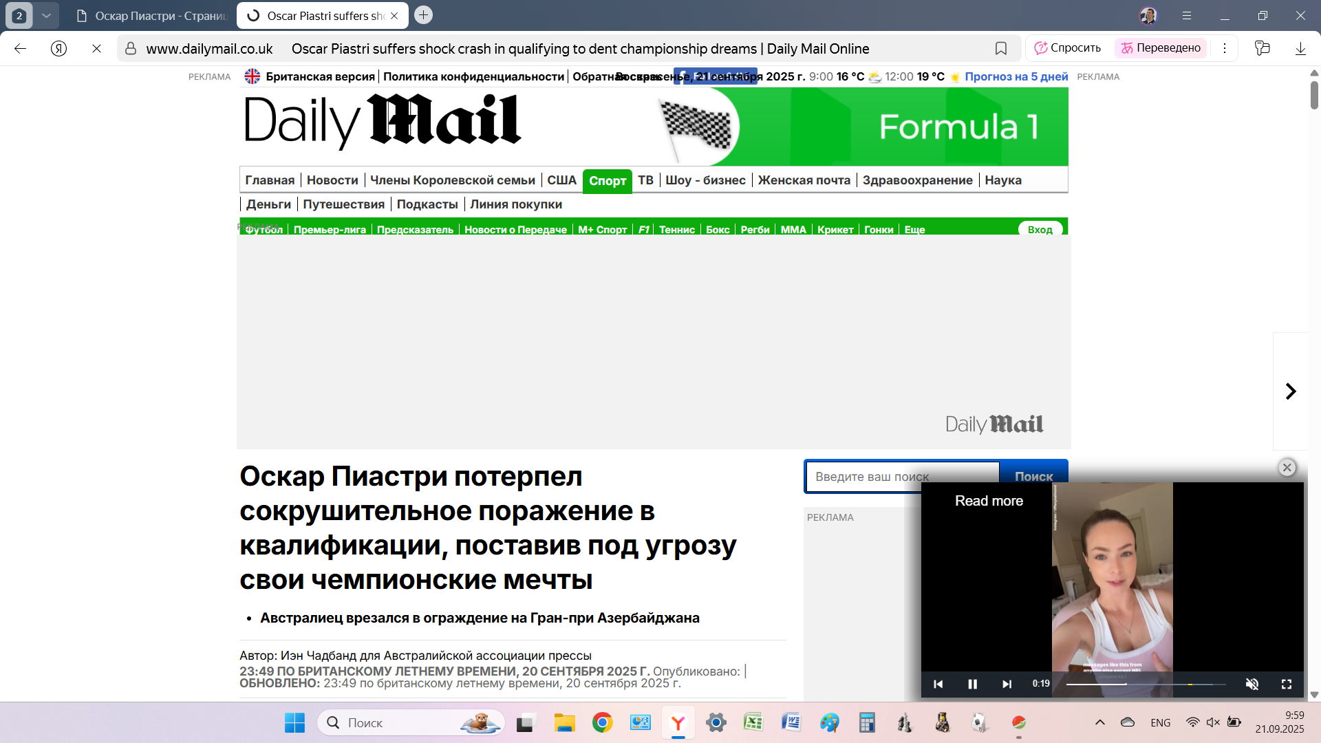Unmute the floating video
This screenshot has height=743, width=1321.
pos(1252,684)
